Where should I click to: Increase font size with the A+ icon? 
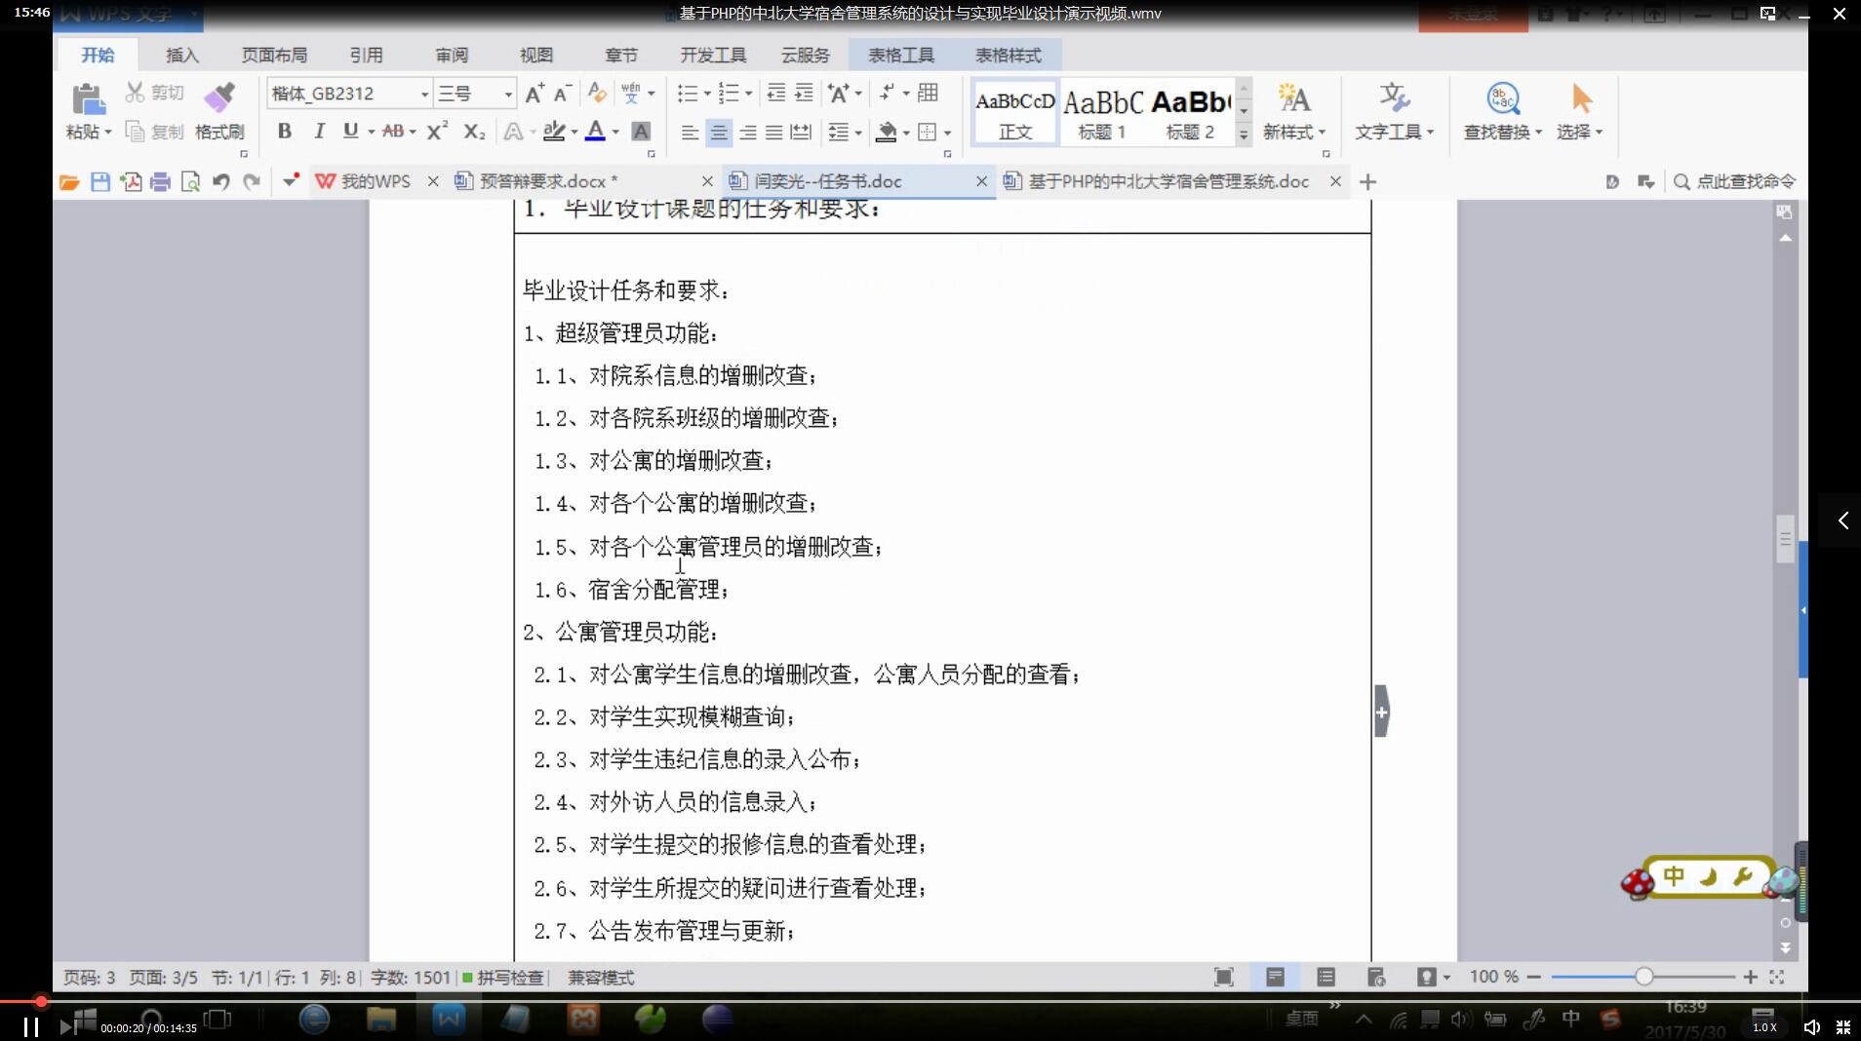click(535, 94)
